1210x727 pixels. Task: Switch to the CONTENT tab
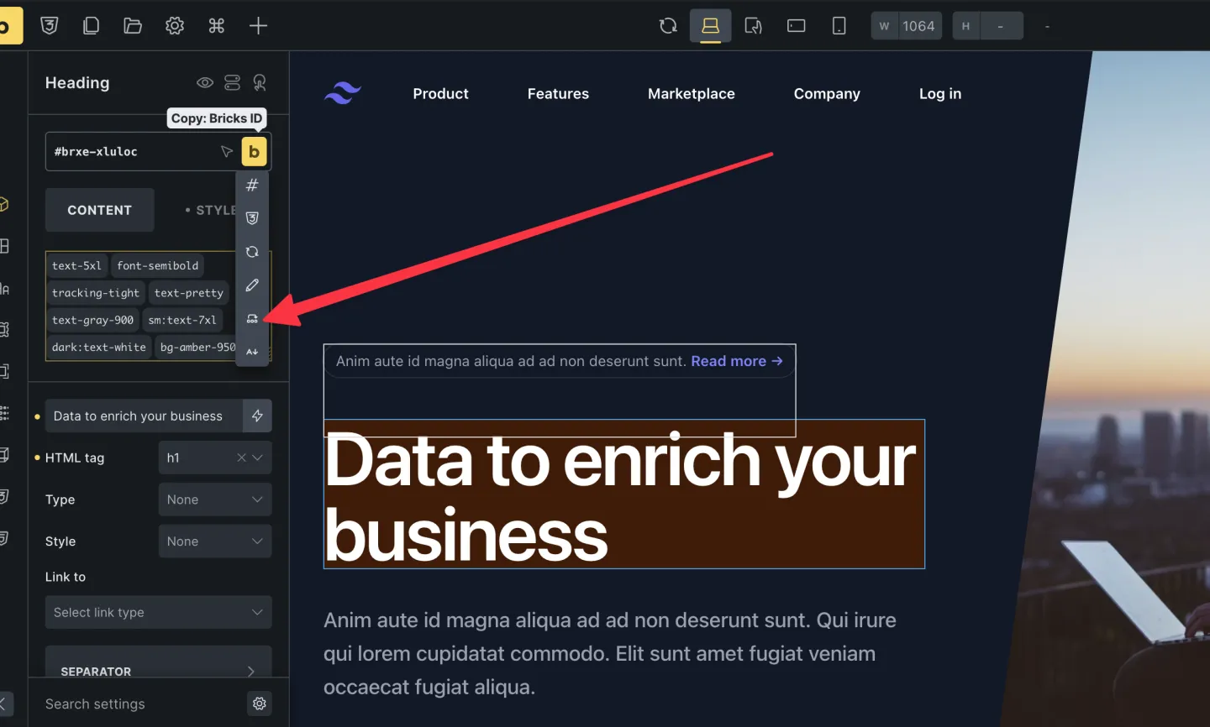point(99,210)
